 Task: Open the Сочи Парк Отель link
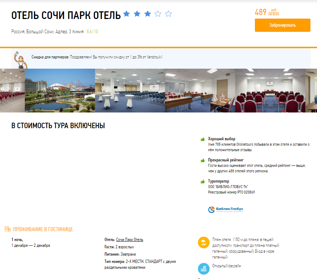(x=130, y=240)
